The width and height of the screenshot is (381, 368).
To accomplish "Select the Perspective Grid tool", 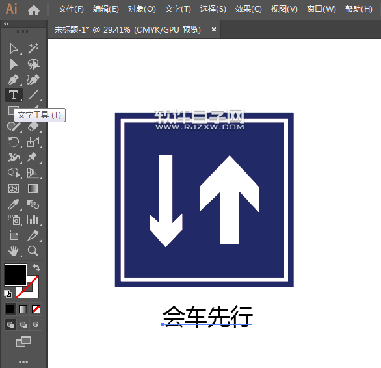I will pyautogui.click(x=33, y=173).
